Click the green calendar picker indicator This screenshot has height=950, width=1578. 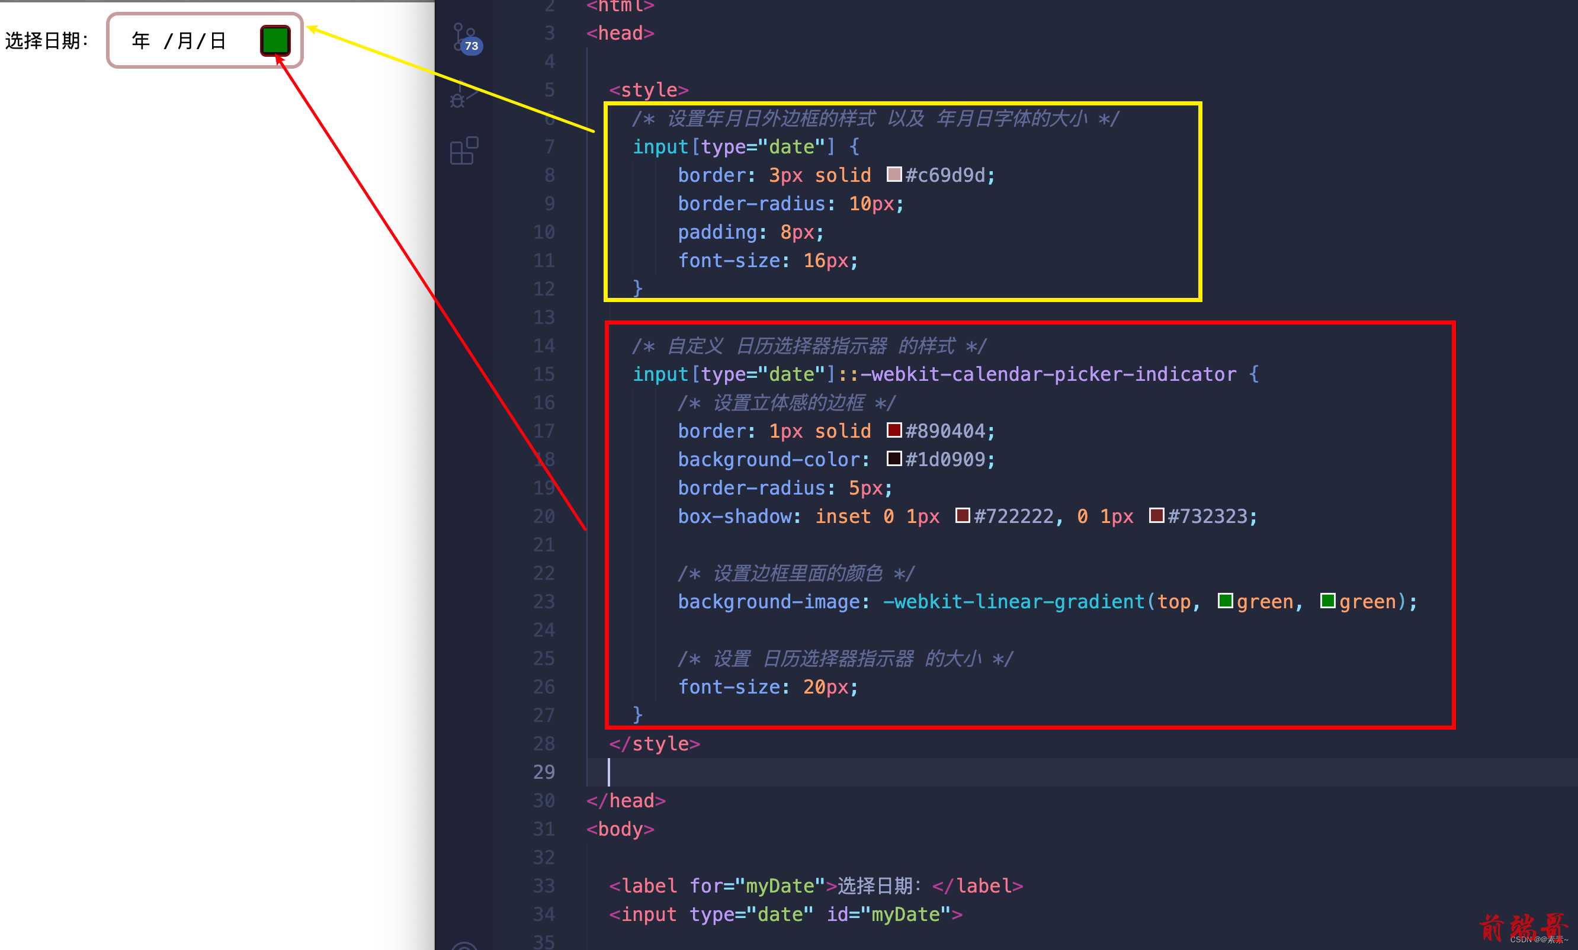(x=275, y=40)
